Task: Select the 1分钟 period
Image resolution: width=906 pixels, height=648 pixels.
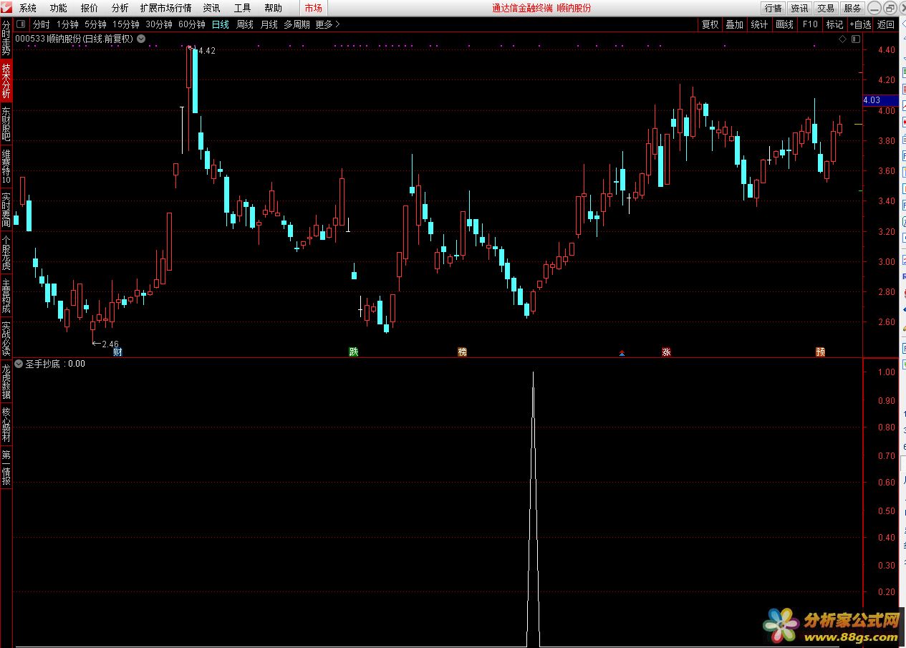Action: [x=67, y=24]
